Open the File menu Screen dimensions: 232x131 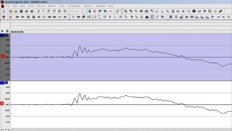pos(8,6)
